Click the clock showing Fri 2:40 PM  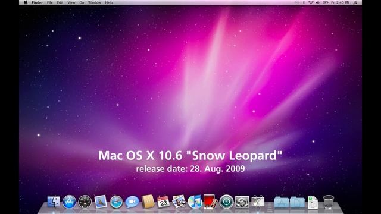[x=340, y=2]
